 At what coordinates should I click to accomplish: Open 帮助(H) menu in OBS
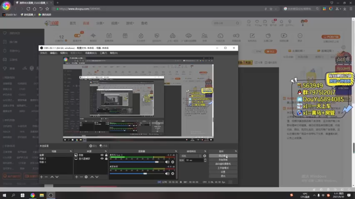(x=114, y=53)
